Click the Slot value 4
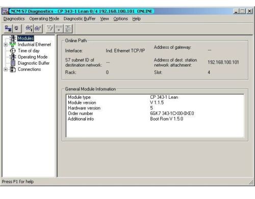 [x=209, y=72]
